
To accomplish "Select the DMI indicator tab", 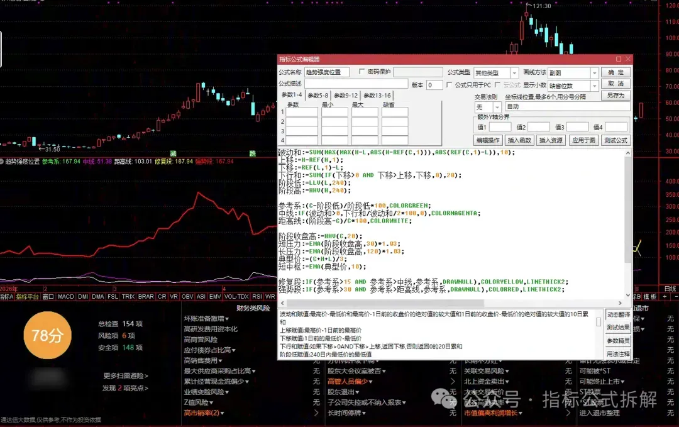I will coord(83,297).
